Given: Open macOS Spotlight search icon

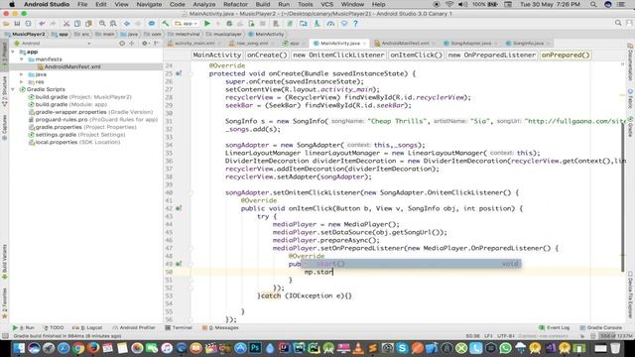Looking at the screenshot, I should [593, 4].
